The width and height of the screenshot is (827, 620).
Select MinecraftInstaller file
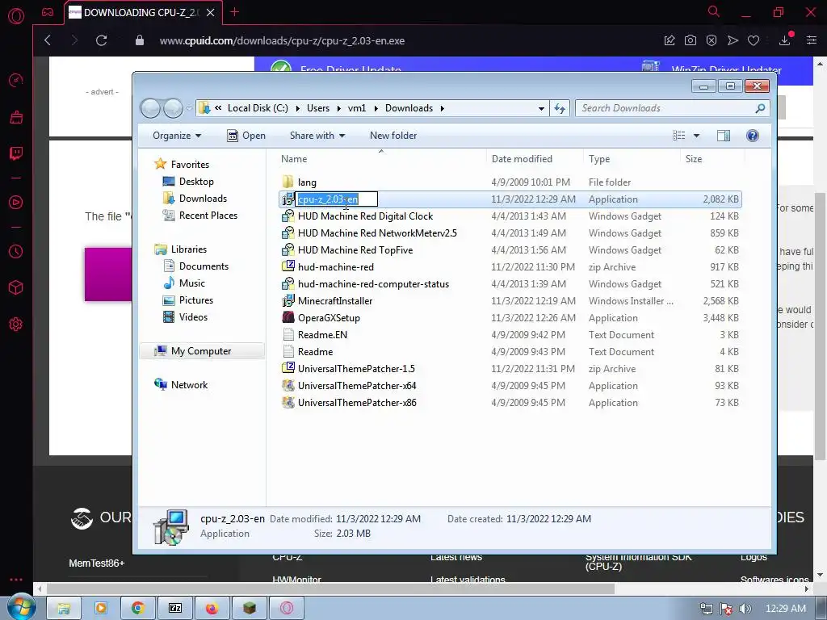point(510,301)
